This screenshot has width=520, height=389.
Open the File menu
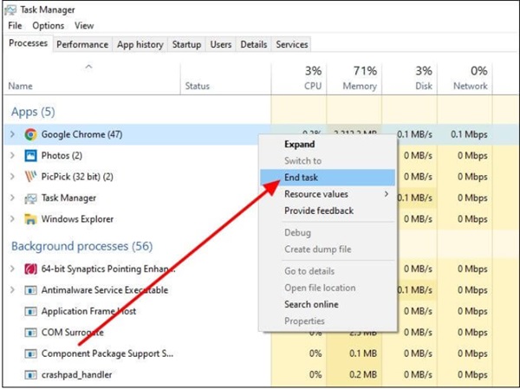(15, 25)
